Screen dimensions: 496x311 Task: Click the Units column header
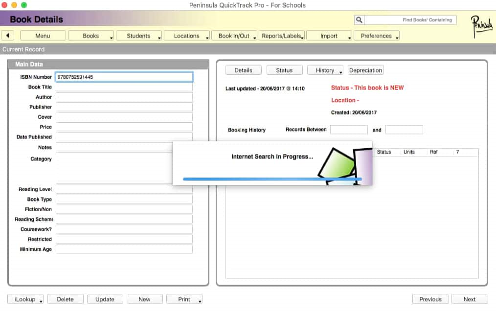point(409,152)
